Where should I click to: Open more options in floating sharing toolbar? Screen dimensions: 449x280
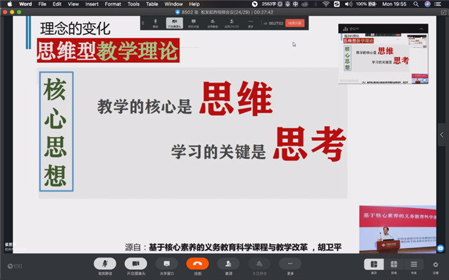tap(251, 23)
